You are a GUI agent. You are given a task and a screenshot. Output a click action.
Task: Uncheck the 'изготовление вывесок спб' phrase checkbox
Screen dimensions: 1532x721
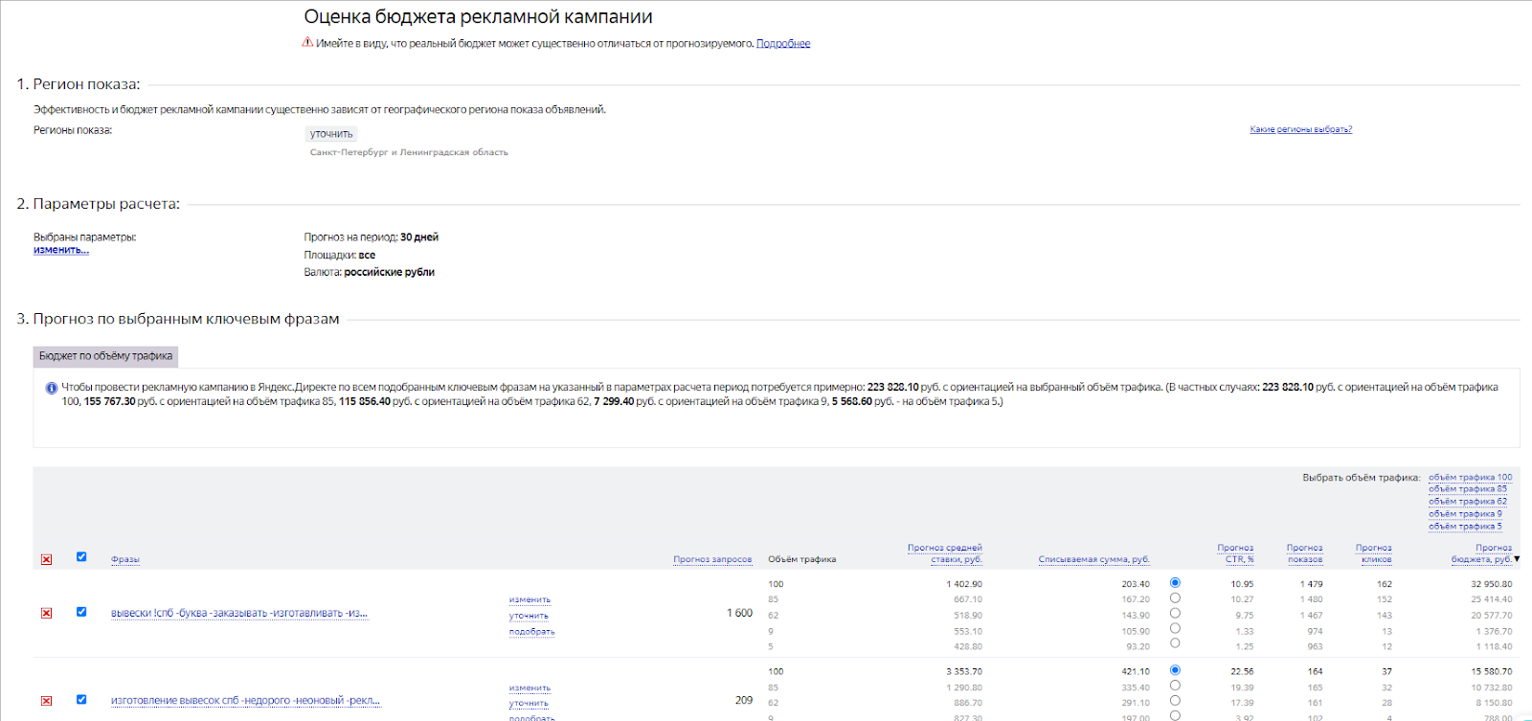pos(81,700)
